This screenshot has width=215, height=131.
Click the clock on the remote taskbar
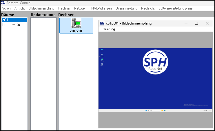209,111
